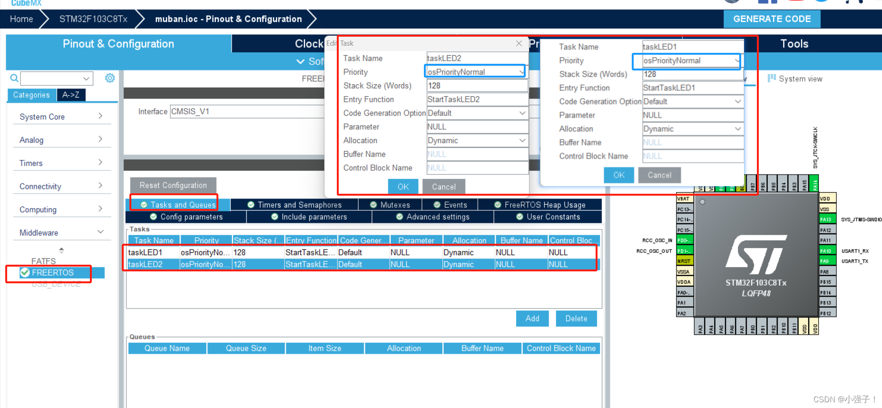Confirm taskLED2 dialog with OK
The width and height of the screenshot is (882, 408).
(x=403, y=187)
